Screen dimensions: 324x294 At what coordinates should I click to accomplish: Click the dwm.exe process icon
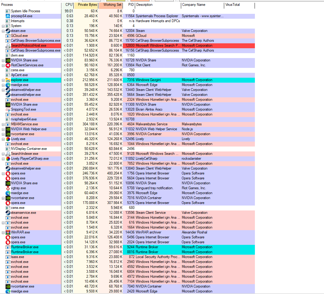point(8,55)
